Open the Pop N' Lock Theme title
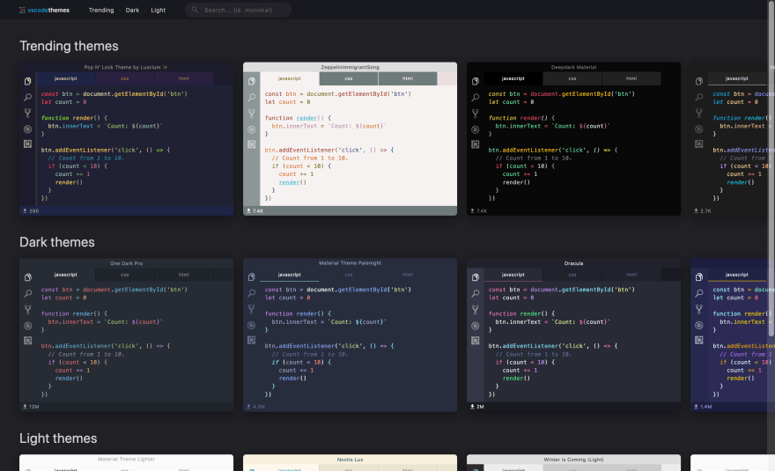775x471 pixels. pos(126,67)
